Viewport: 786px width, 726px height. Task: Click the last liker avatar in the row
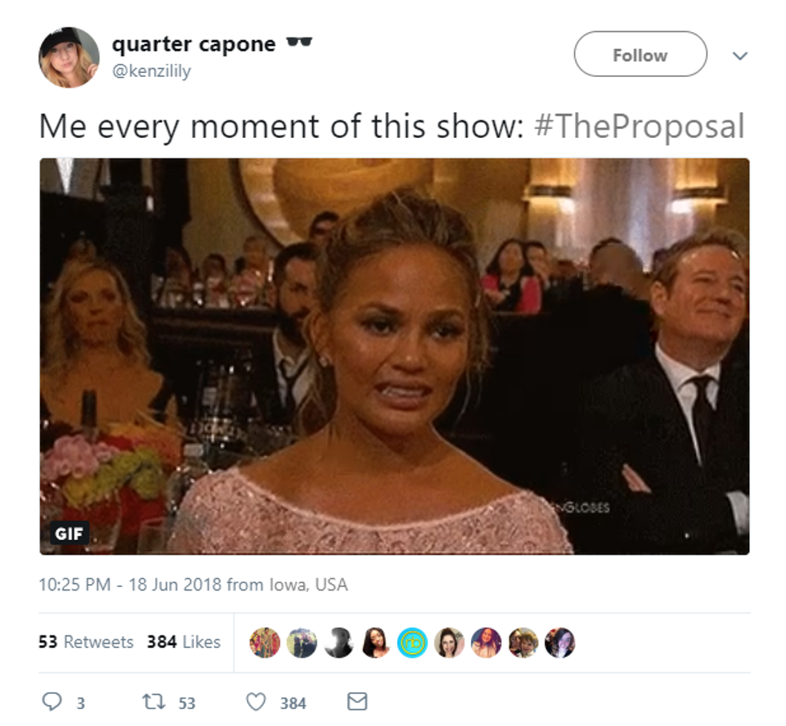[x=560, y=643]
